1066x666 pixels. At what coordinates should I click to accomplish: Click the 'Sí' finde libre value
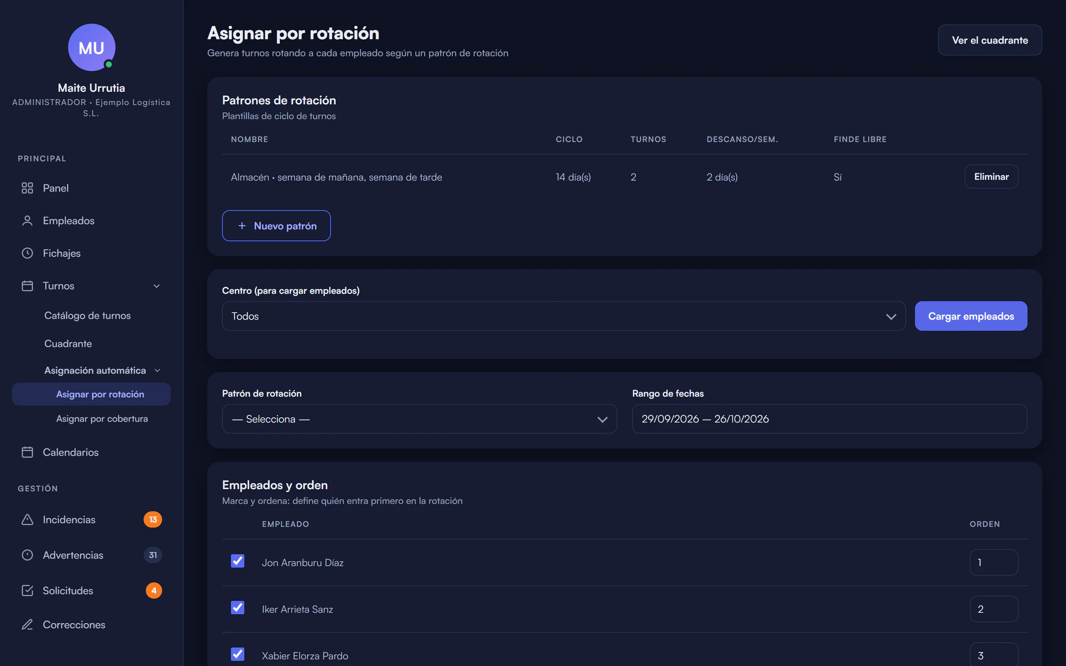(838, 177)
